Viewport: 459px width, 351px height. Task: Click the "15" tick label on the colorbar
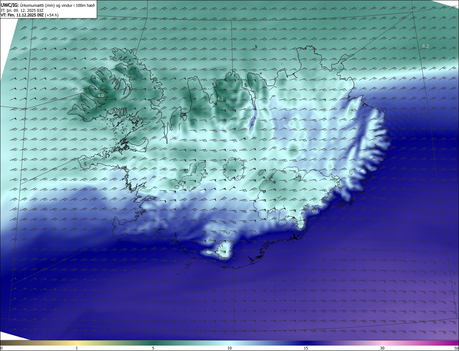(x=306, y=348)
